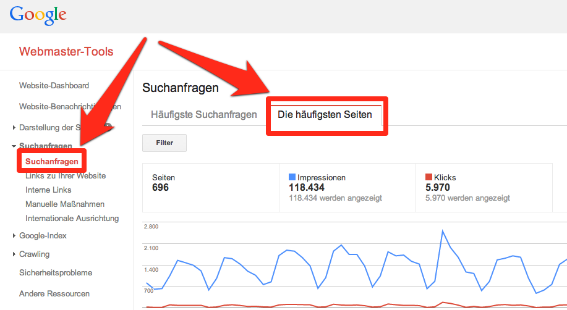Screen dimensions: 567x310
Task: Click the Filter button
Action: [x=164, y=143]
